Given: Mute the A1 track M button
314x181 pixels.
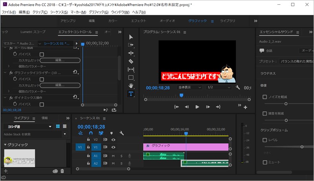Looking at the screenshot, I should [x=113, y=156].
